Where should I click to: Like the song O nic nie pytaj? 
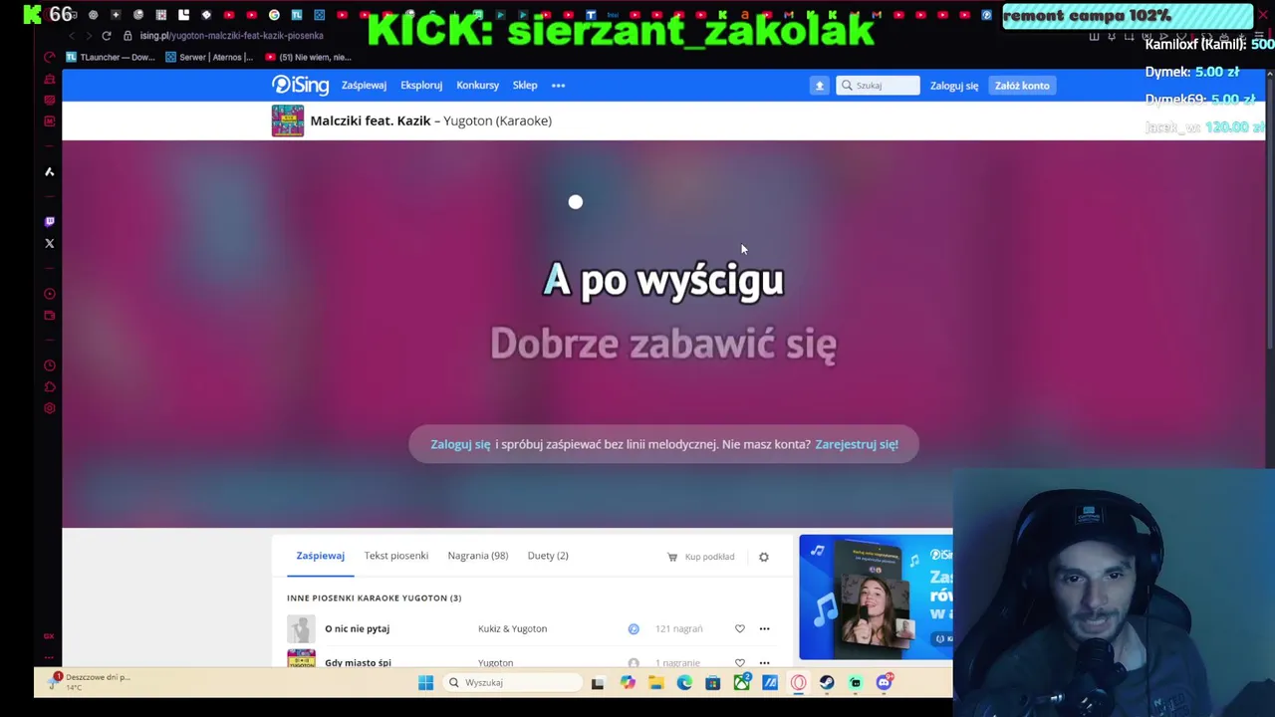click(739, 628)
